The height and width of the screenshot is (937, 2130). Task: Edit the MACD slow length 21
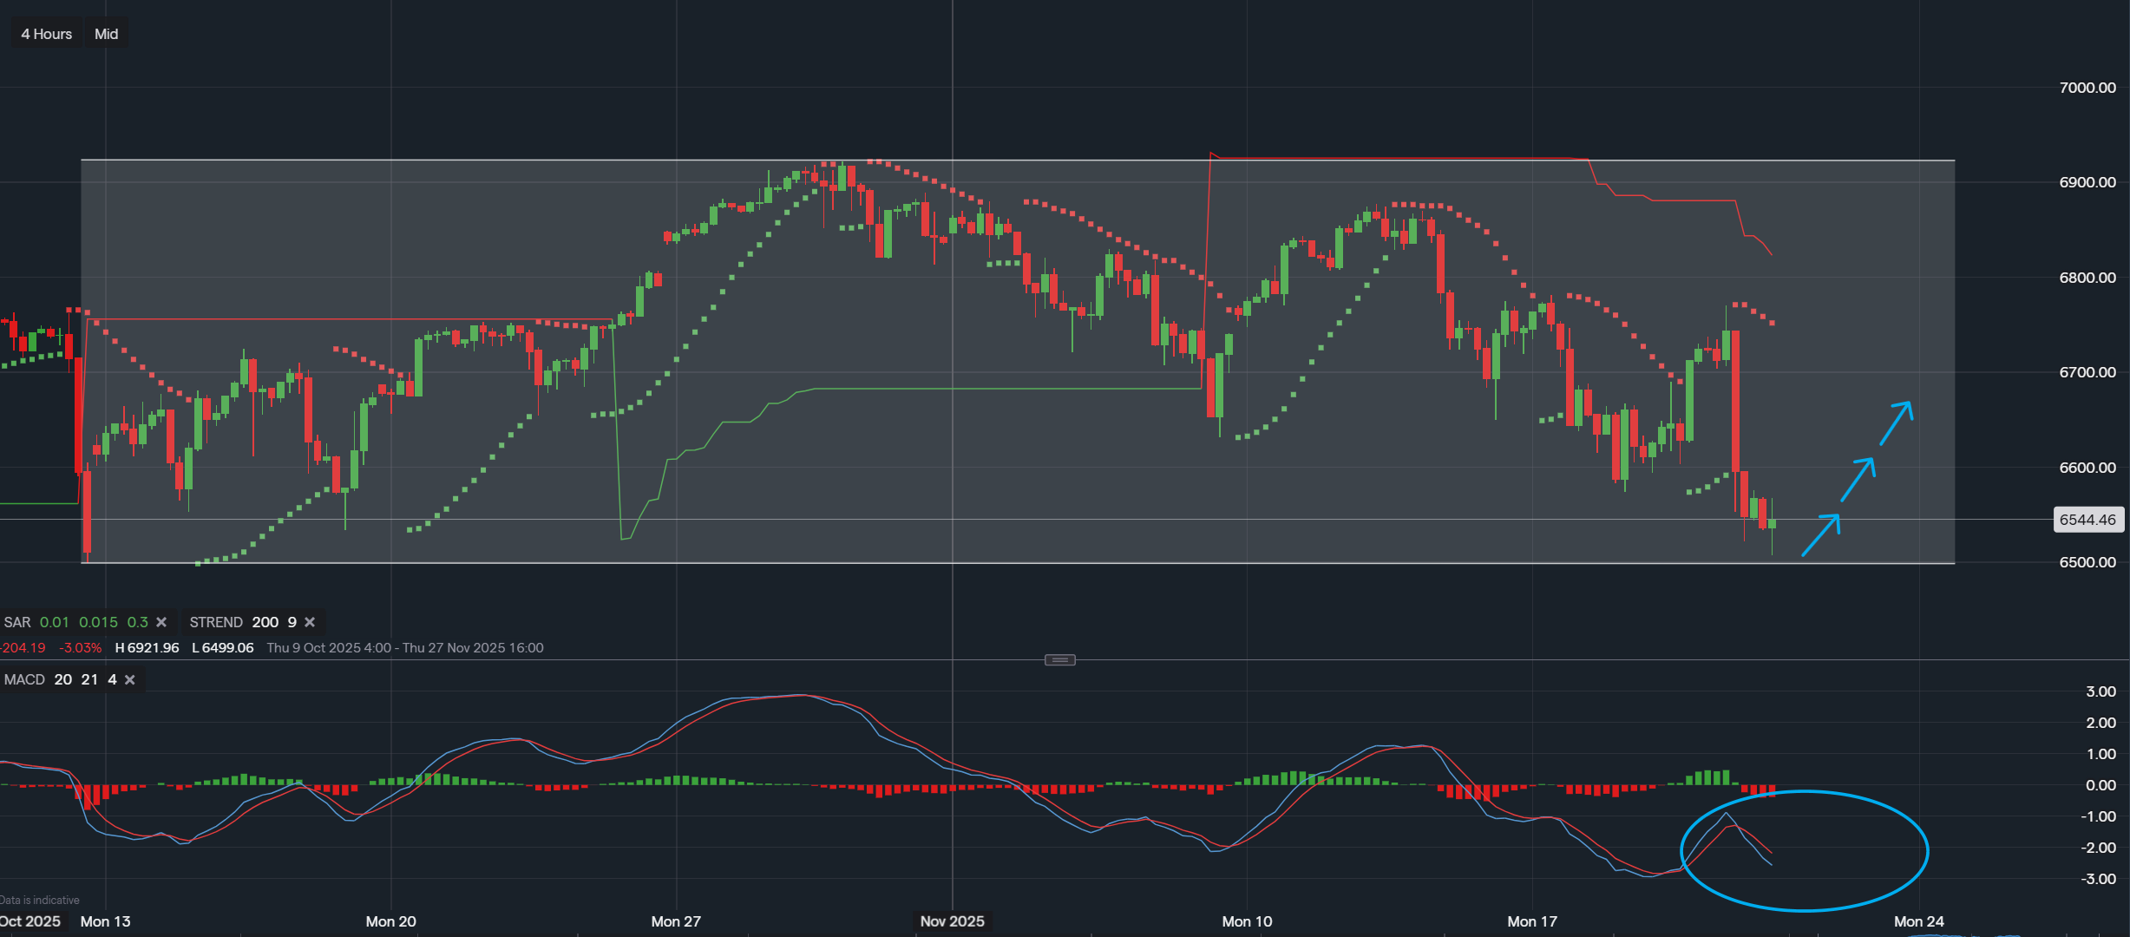tap(89, 680)
